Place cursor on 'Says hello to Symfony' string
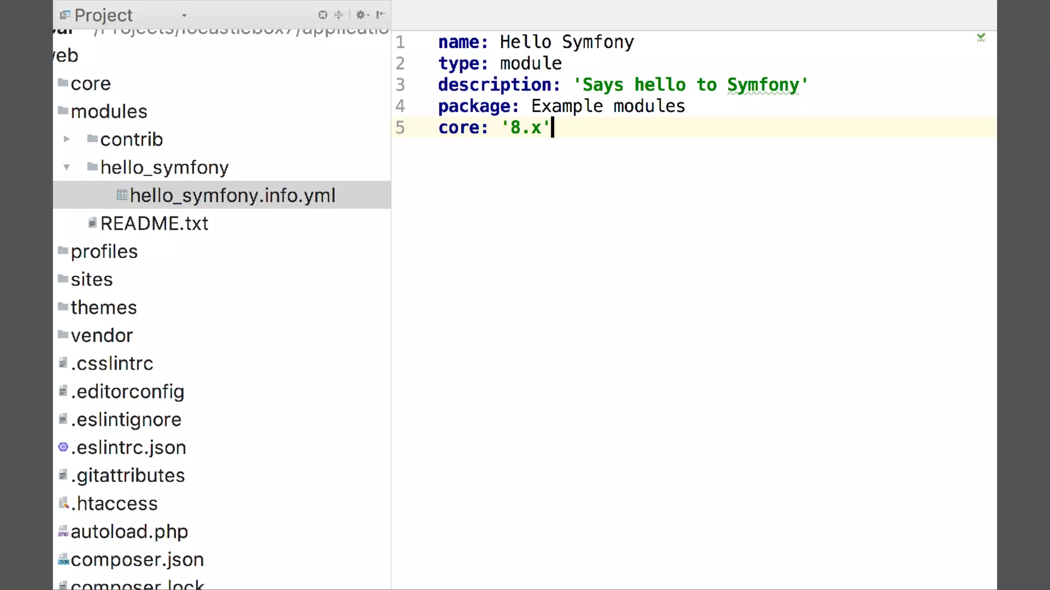1050x590 pixels. 690,85
